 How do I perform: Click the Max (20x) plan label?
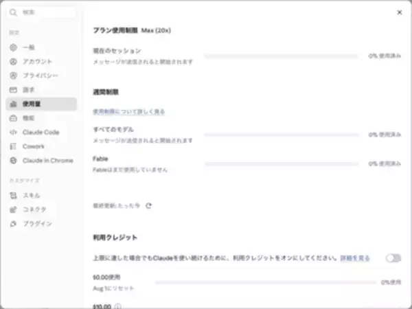click(156, 30)
